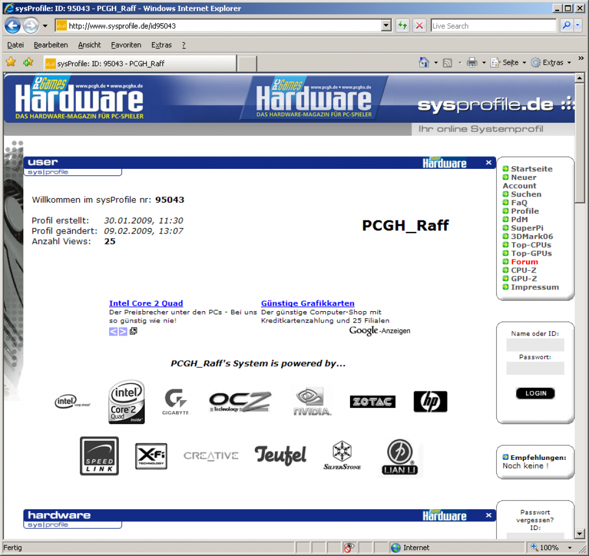Expand the Home button dropdown arrow
Viewport: 589px width, 556px height.
click(436, 63)
